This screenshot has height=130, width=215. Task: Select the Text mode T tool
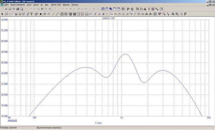[31, 14]
